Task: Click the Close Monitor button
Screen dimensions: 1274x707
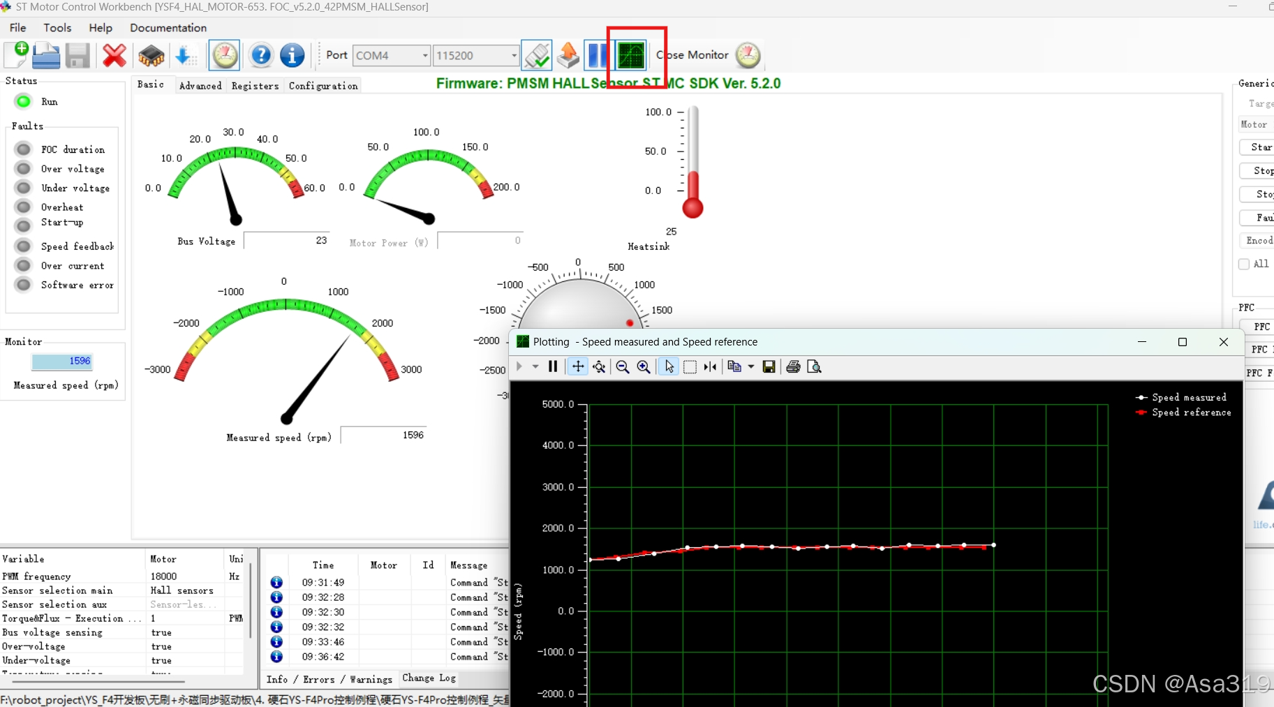Action: 692,55
